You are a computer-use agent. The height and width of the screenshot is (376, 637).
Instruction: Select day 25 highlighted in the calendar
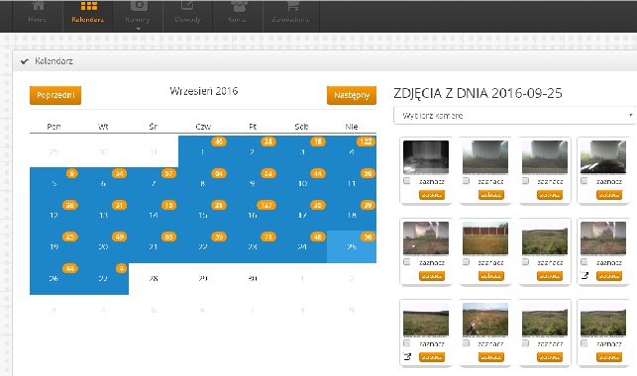click(352, 247)
